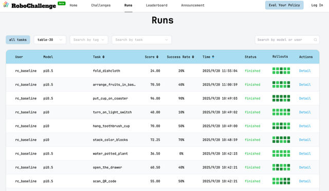Open rollouts grid for fold_dishcloth run
The height and width of the screenshot is (191, 329).
coord(281,71)
